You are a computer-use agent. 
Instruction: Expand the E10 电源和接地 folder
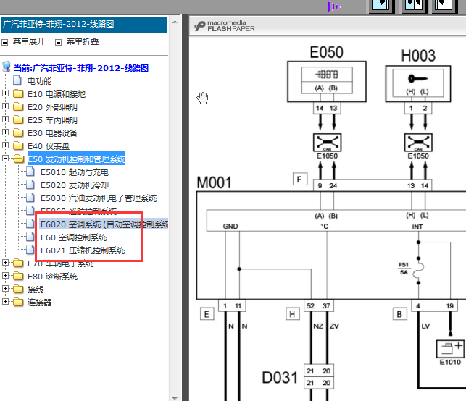coord(5,93)
